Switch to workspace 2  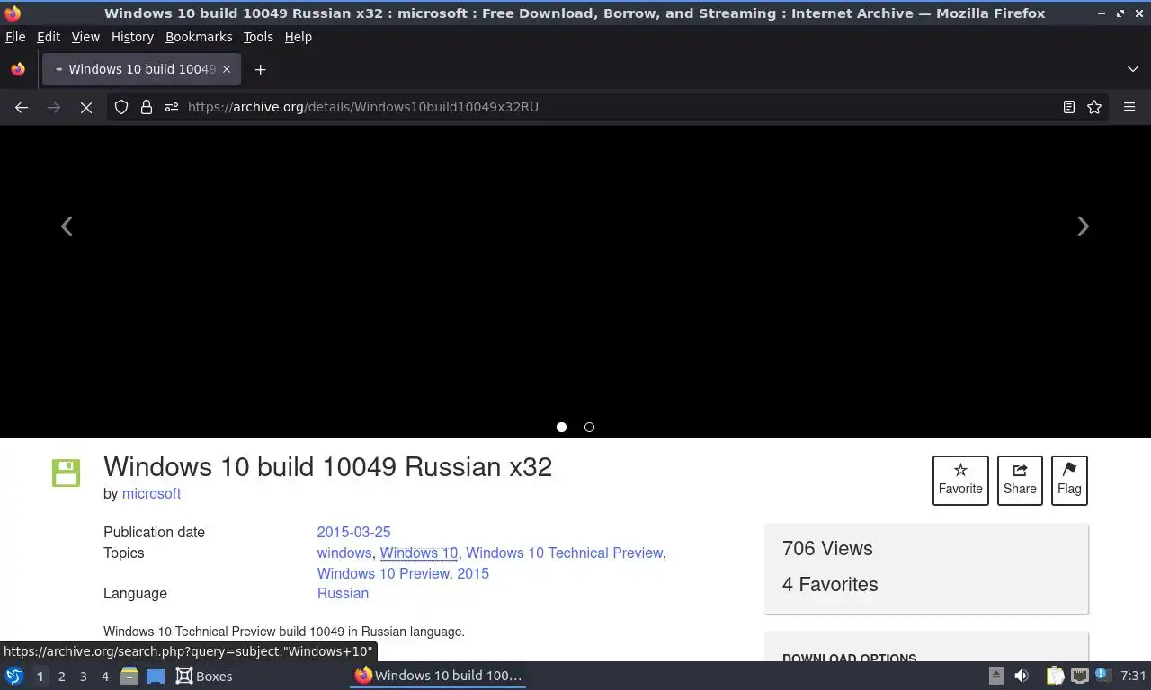point(61,677)
